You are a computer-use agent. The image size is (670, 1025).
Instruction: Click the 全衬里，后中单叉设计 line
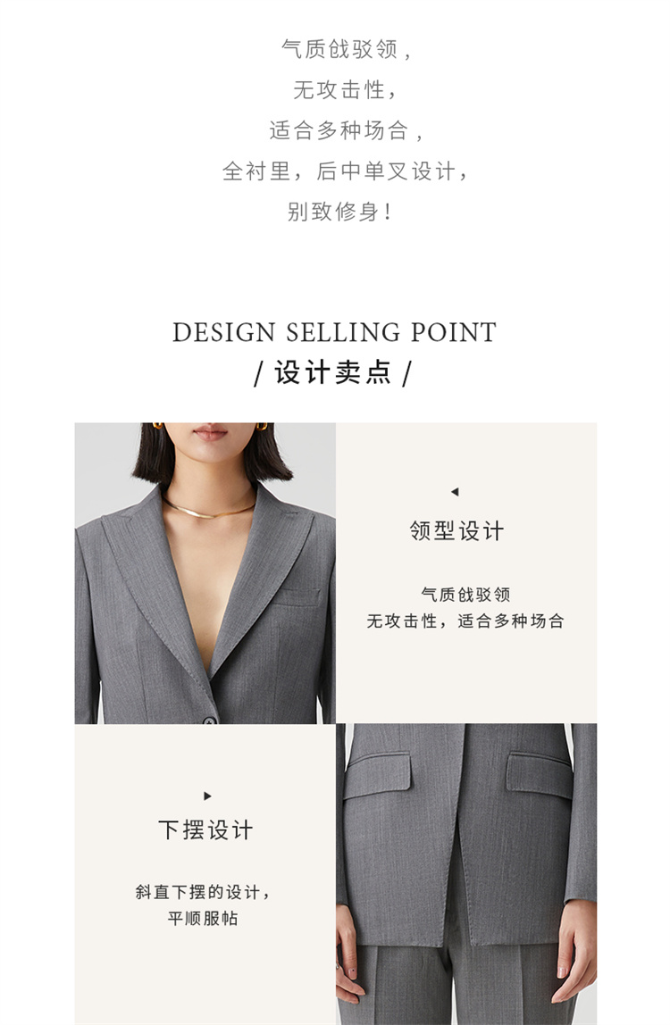(345, 171)
